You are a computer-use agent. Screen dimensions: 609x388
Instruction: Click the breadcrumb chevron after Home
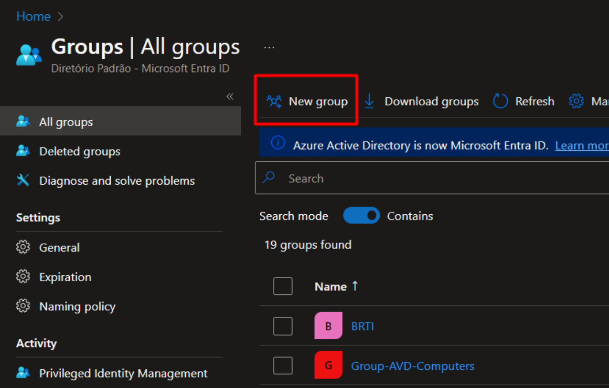60,16
